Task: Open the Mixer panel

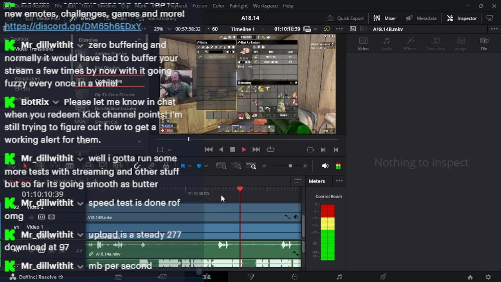Action: coord(385,18)
